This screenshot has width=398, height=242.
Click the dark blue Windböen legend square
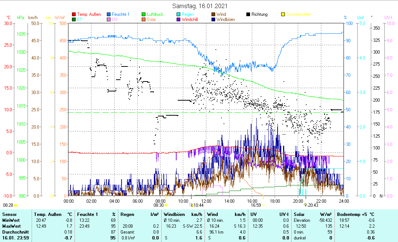[x=213, y=19]
